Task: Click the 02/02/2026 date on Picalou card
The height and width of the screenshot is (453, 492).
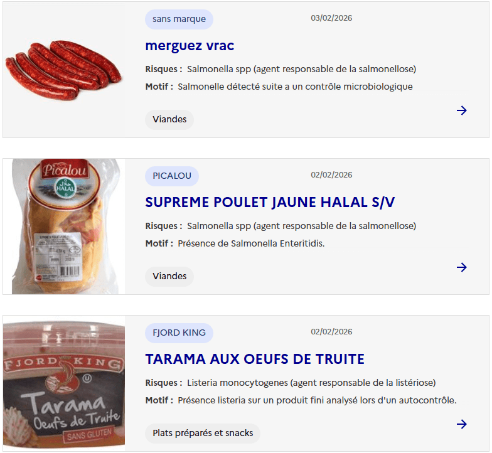Action: tap(331, 174)
